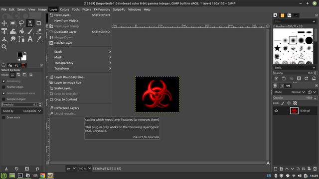The height and width of the screenshot is (179, 319).
Task: Select the Free Select lasso tool
Action: pyautogui.click(x=21, y=23)
